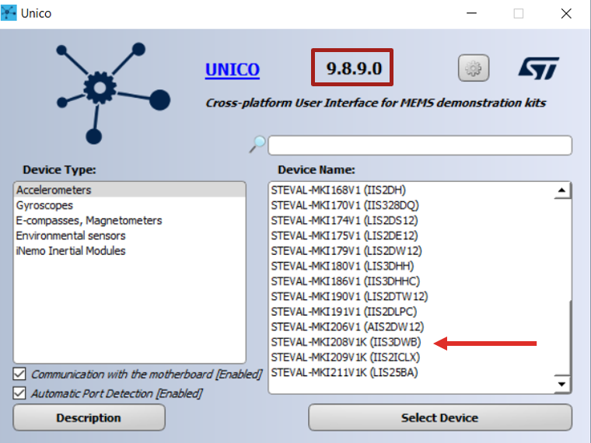
Task: Choose STEVAL-MKI191V1 (IIS2DLPC) device
Action: click(411, 312)
